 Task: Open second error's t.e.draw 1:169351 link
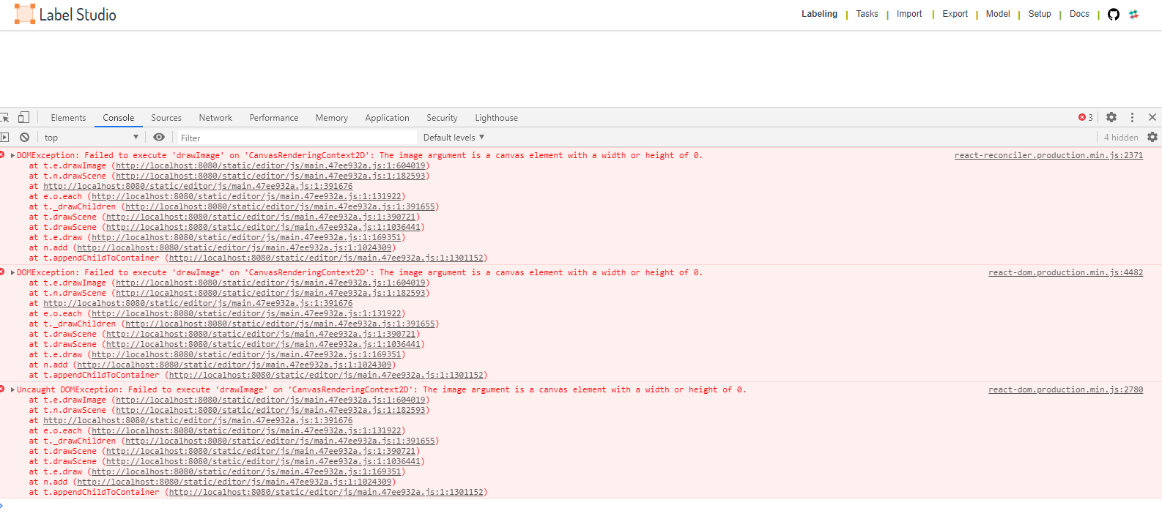[x=246, y=354]
